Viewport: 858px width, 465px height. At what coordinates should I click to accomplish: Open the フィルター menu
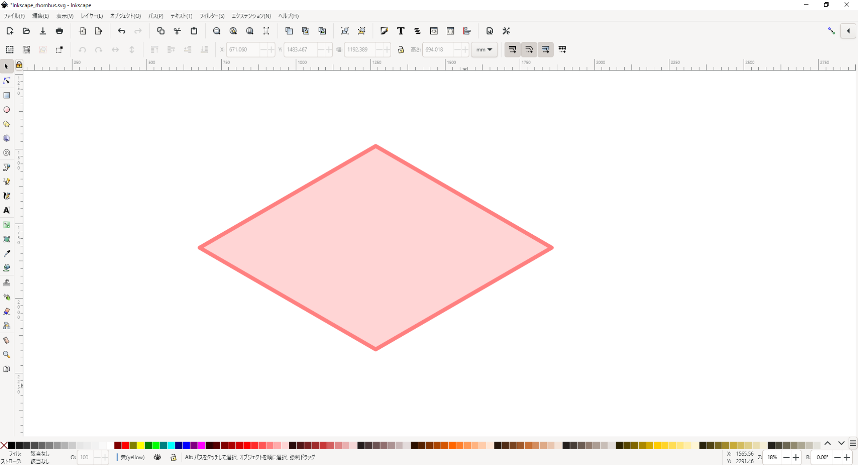pos(211,16)
